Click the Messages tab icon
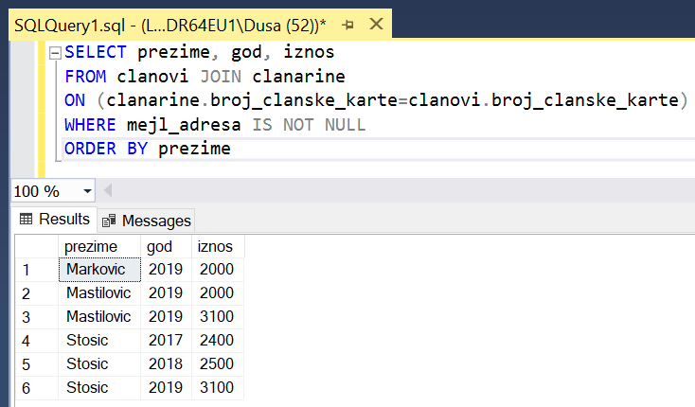The height and width of the screenshot is (407, 695). [110, 221]
